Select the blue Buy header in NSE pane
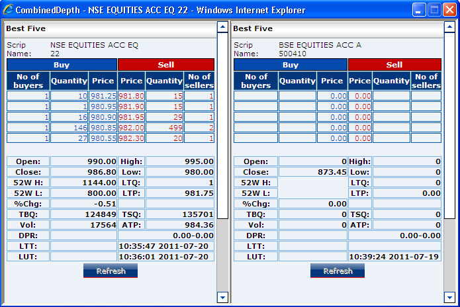The width and height of the screenshot is (460, 307). [x=62, y=65]
